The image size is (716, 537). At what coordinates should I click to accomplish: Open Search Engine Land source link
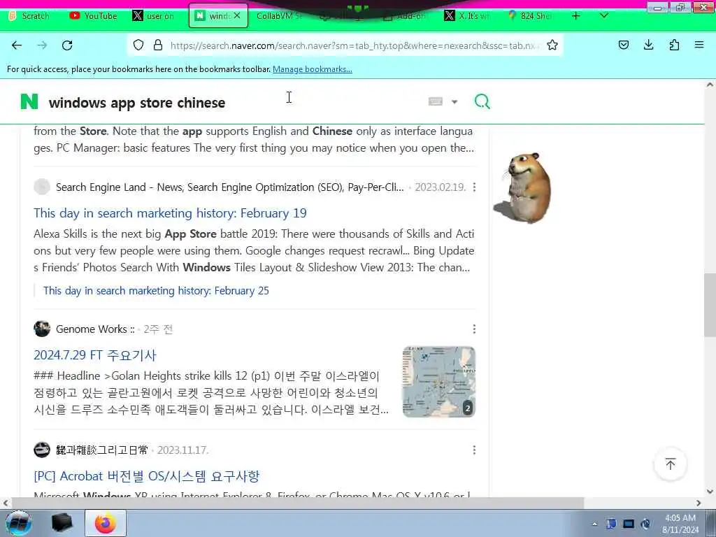point(229,187)
